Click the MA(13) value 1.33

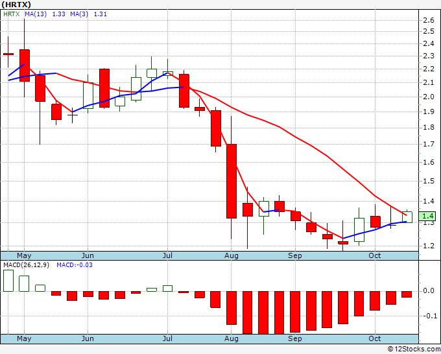pos(59,14)
